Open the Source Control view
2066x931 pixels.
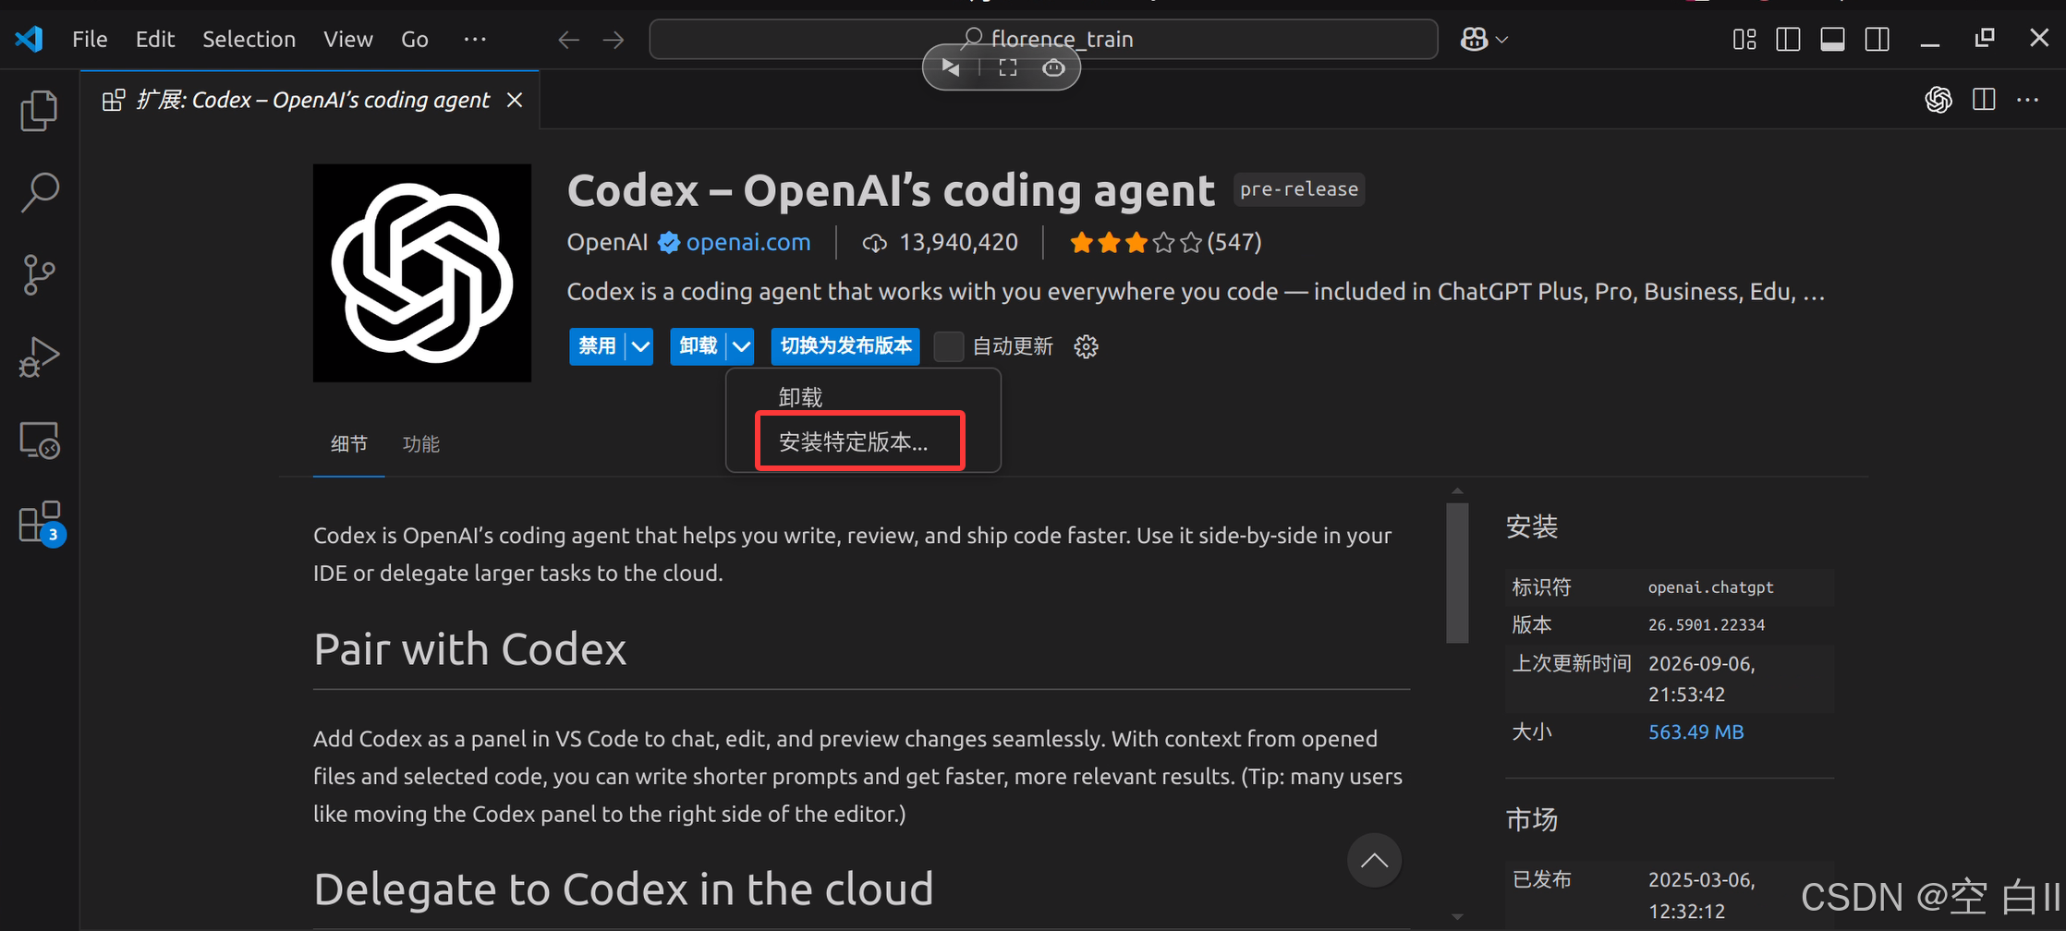click(39, 275)
